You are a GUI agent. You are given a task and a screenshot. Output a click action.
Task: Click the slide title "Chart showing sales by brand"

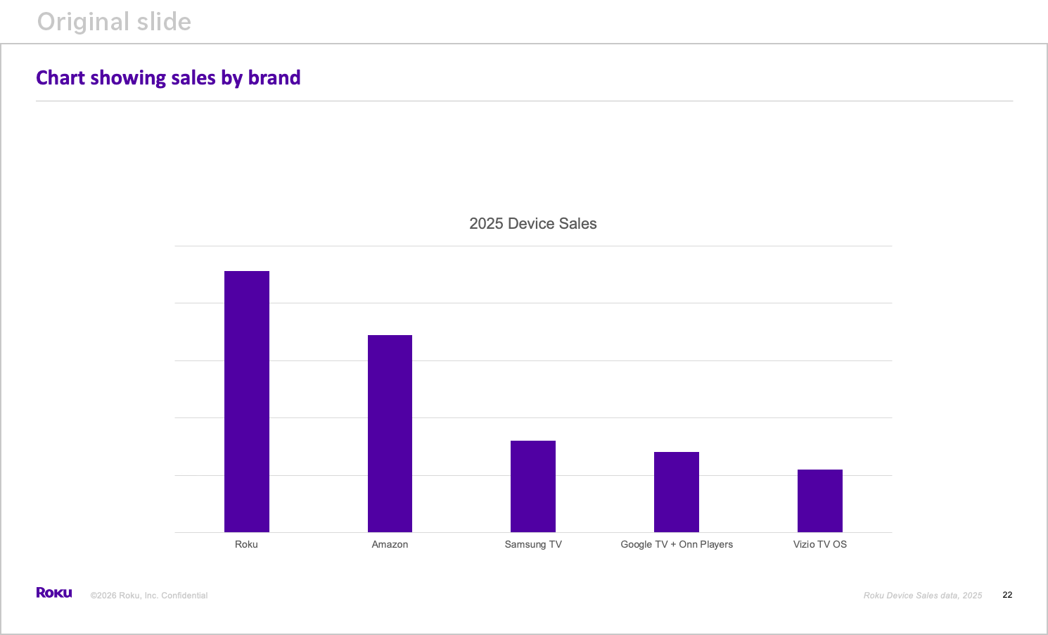point(168,77)
